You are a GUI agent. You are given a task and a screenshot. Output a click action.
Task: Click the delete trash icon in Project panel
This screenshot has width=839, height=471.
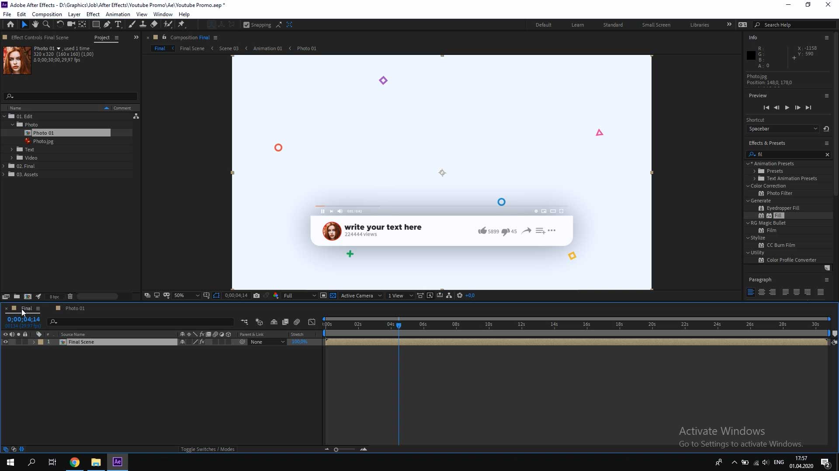pos(70,297)
